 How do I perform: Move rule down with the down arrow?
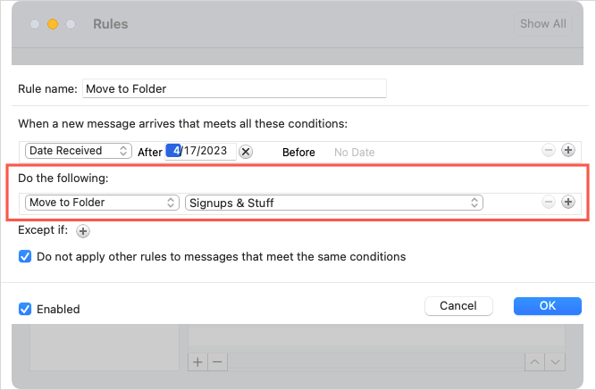(x=556, y=361)
